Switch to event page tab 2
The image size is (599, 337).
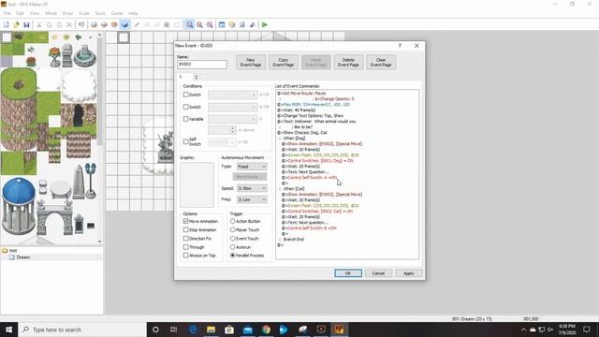click(196, 77)
